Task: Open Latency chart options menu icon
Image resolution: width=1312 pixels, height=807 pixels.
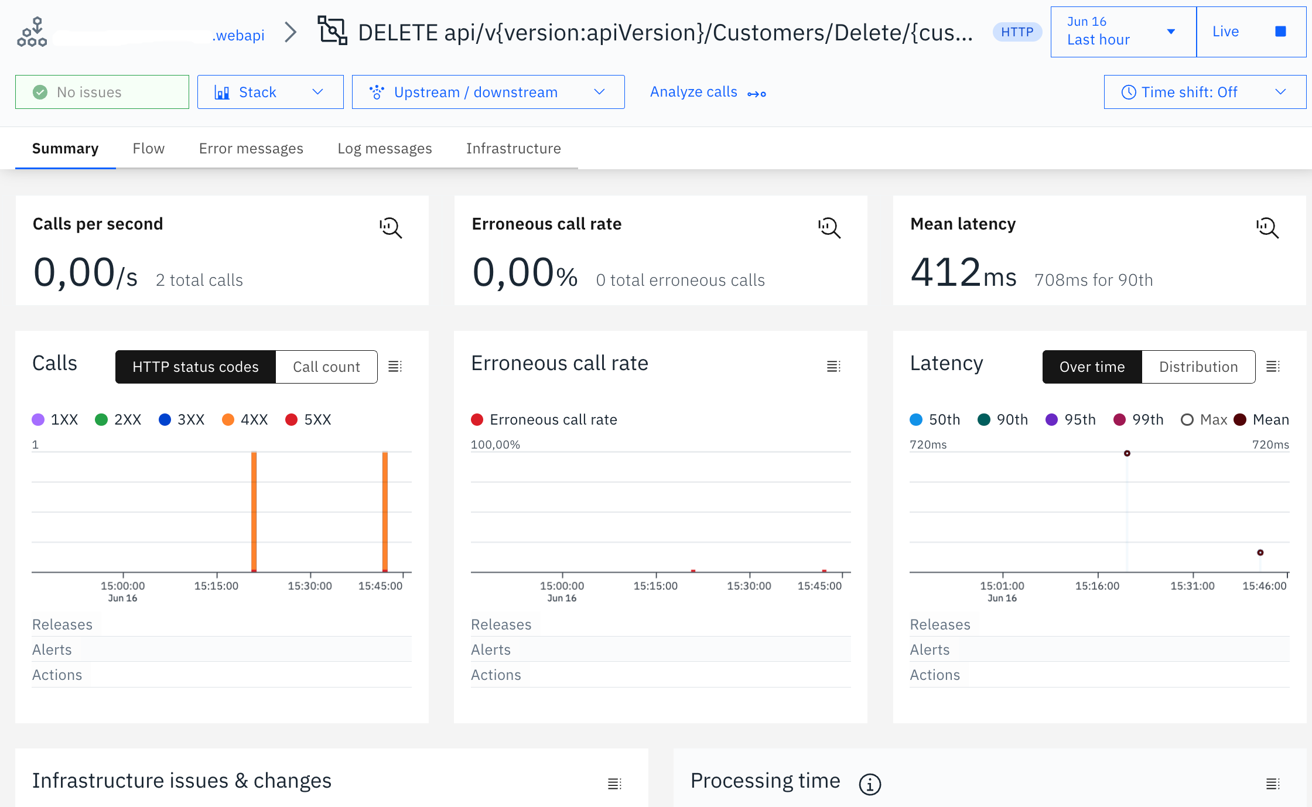Action: [1273, 367]
